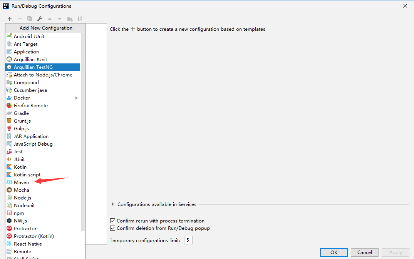Select Protractor configuration entry

pos(42,228)
